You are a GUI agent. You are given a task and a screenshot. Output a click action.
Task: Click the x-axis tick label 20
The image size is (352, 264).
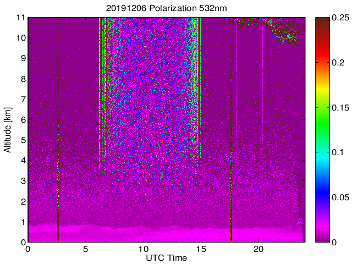pyautogui.click(x=258, y=249)
